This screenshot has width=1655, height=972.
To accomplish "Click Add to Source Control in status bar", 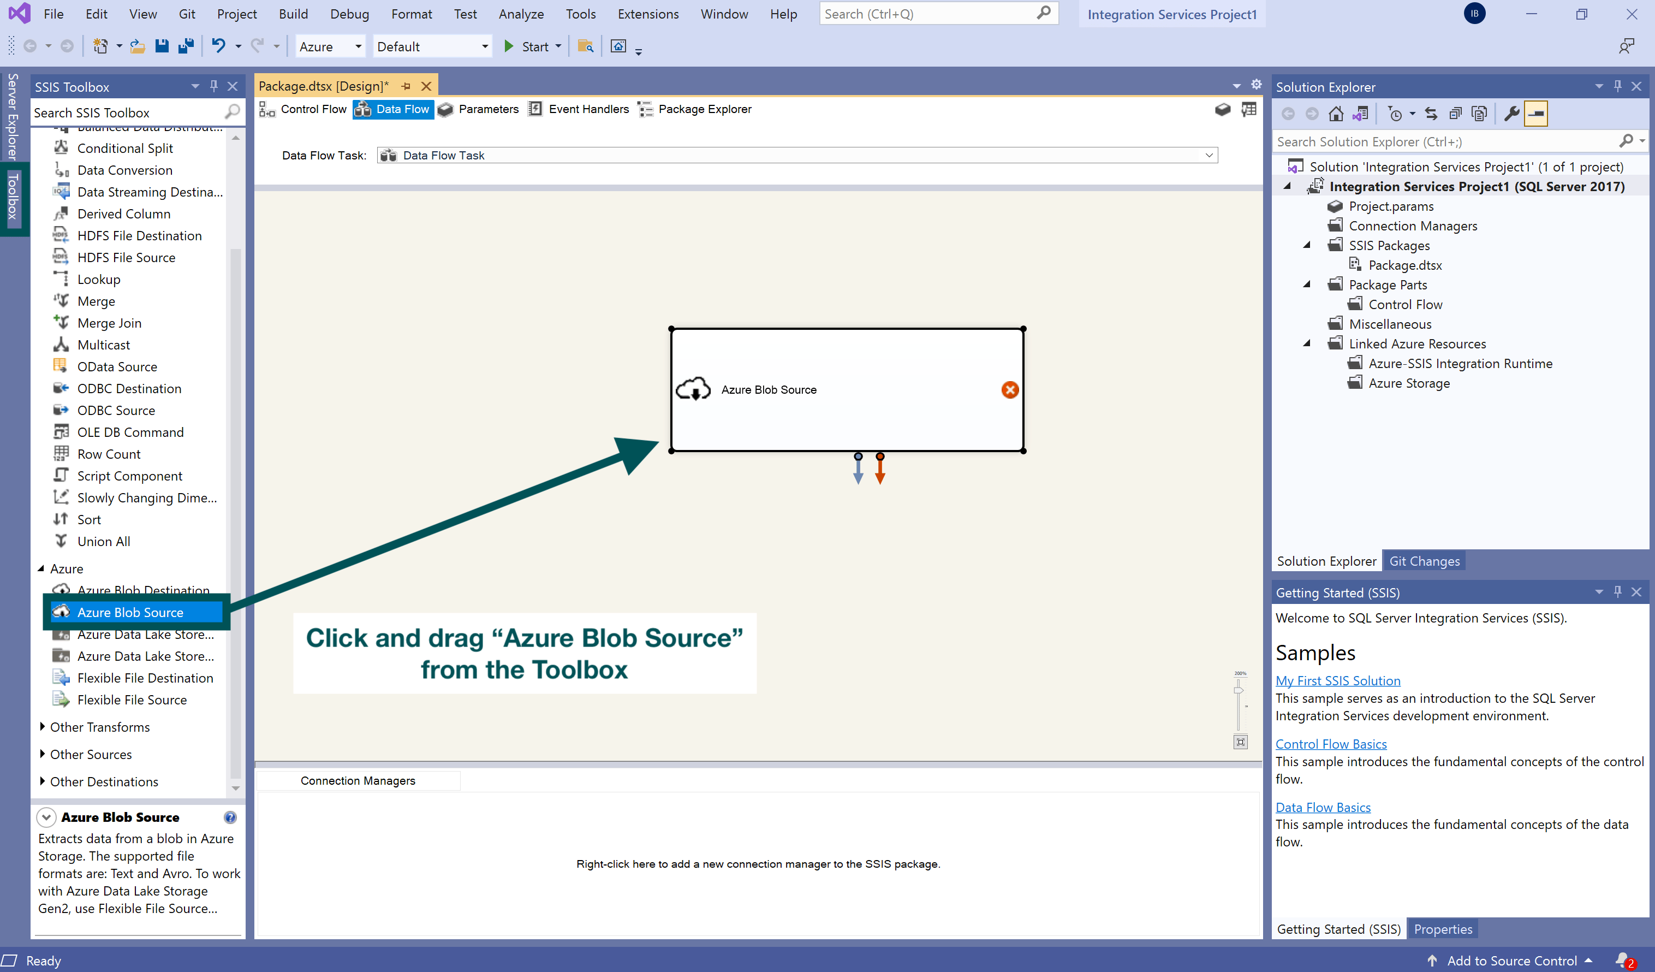I will (1511, 960).
